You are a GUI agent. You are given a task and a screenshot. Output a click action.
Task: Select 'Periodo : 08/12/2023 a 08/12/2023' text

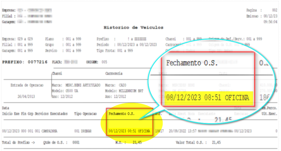[127, 45]
